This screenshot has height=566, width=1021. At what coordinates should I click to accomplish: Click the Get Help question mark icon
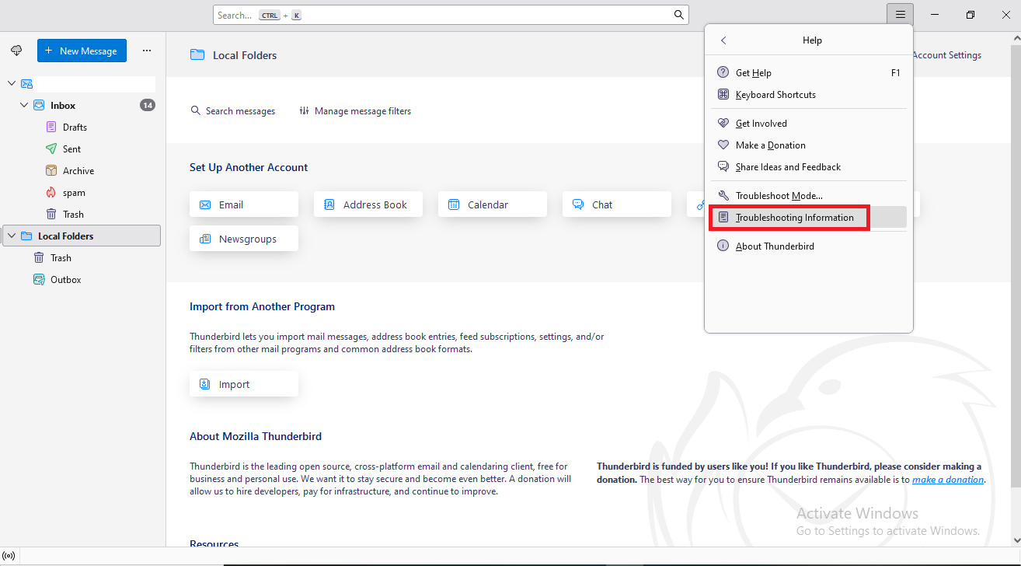pyautogui.click(x=723, y=73)
